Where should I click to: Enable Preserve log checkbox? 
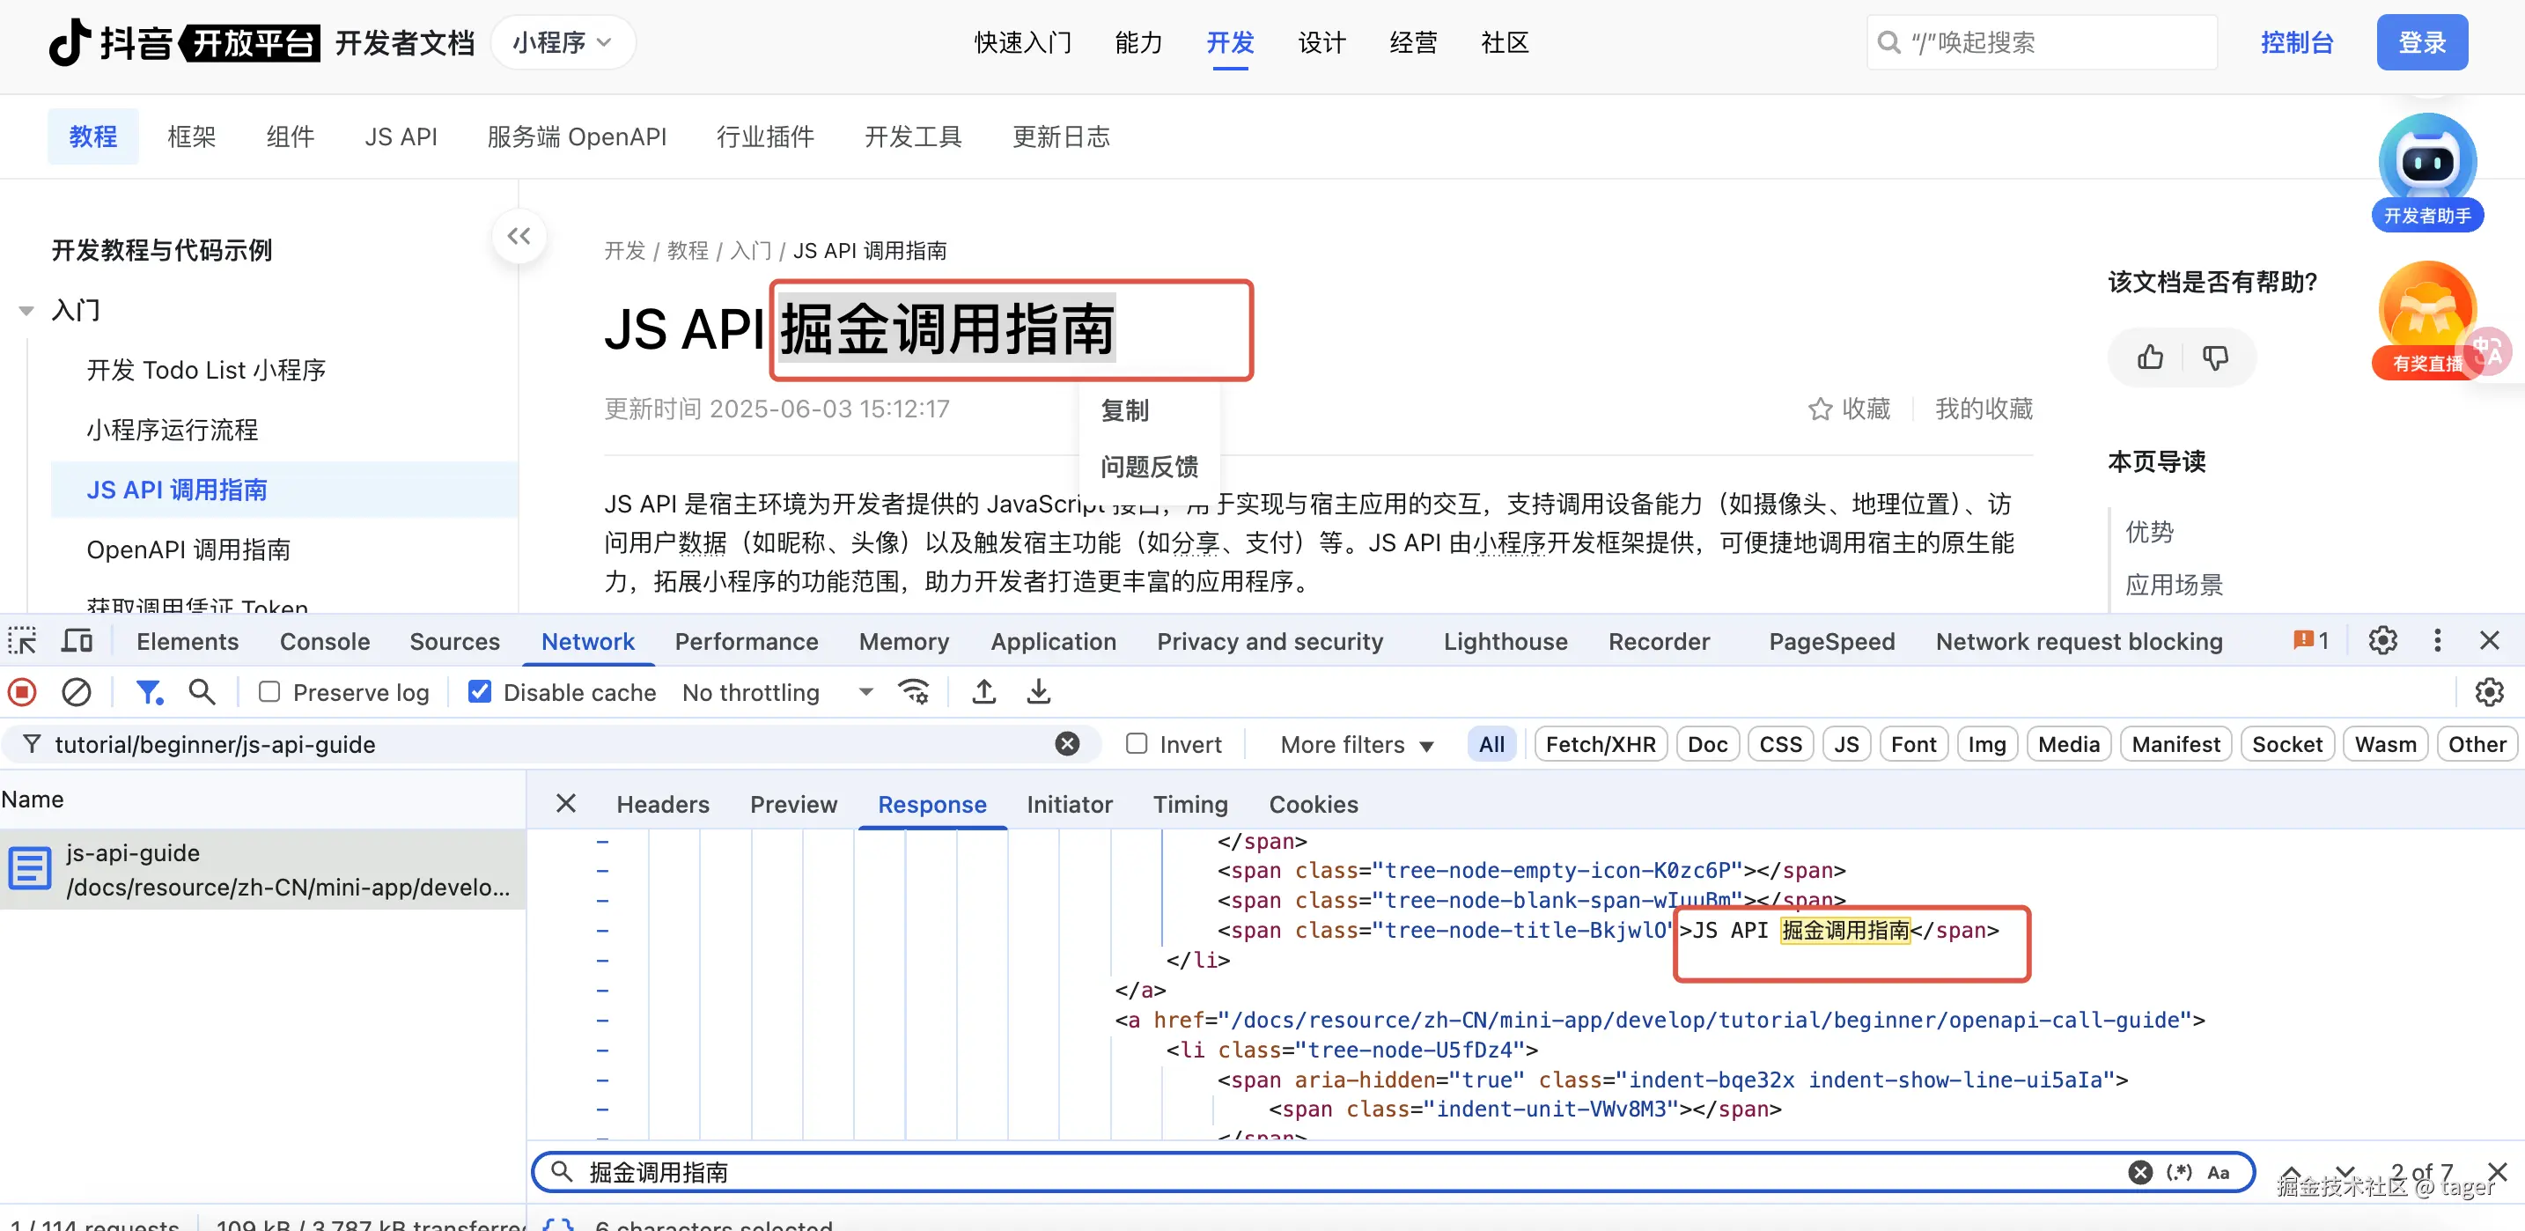pos(269,692)
